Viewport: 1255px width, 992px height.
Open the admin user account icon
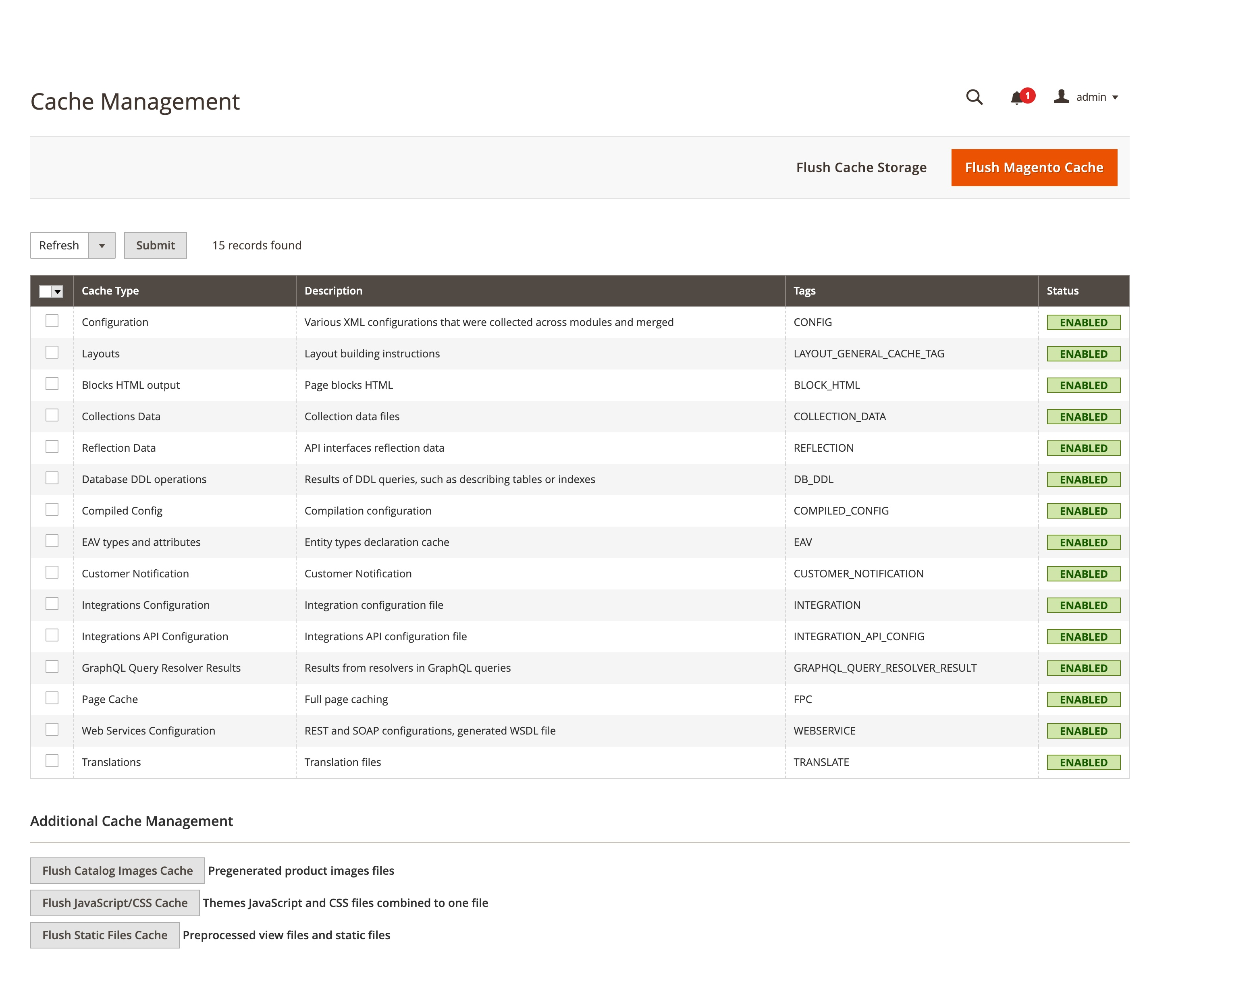pyautogui.click(x=1061, y=97)
